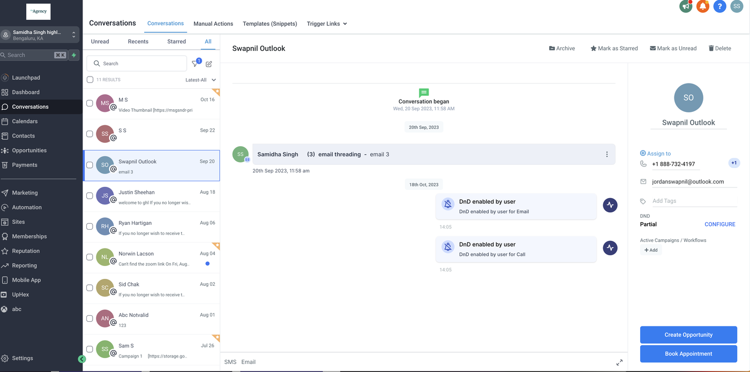This screenshot has width=750, height=372.
Task: Click the filter icon beside the search box
Action: click(196, 64)
